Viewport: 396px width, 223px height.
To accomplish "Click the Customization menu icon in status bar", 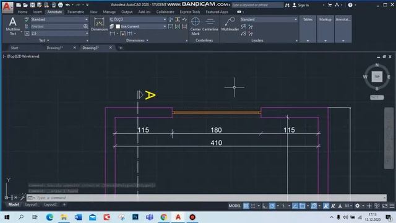I will click(392, 206).
